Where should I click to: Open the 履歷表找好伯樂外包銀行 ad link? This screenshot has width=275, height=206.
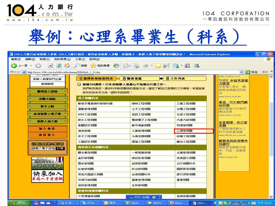pos(233,142)
